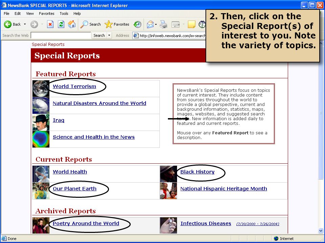Open Science and Health in the News

(x=94, y=137)
